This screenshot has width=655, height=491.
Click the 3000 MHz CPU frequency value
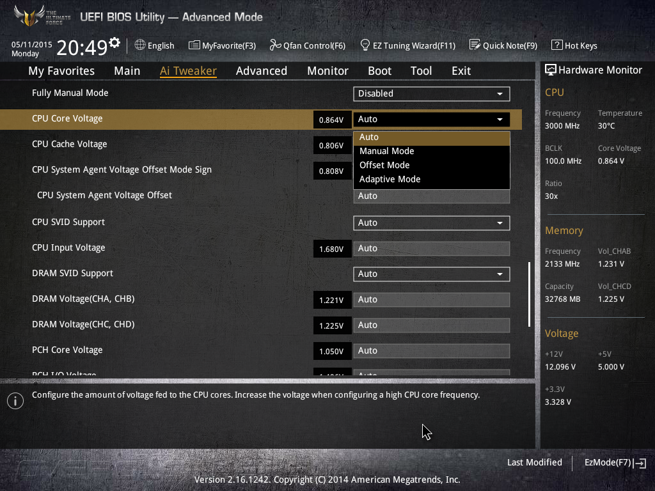click(x=562, y=126)
